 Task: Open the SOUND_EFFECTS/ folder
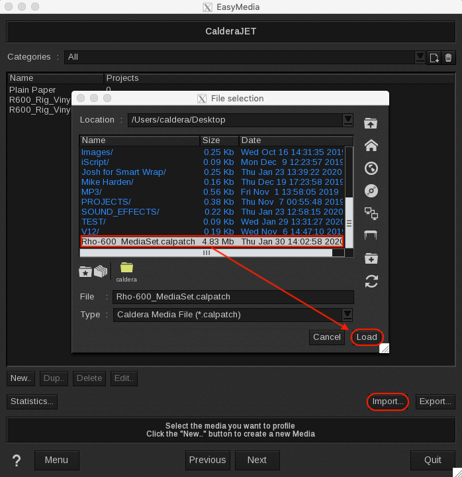pos(212,212)
